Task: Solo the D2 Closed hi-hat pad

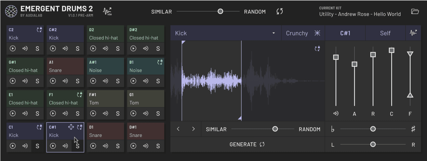Action: 118,48
